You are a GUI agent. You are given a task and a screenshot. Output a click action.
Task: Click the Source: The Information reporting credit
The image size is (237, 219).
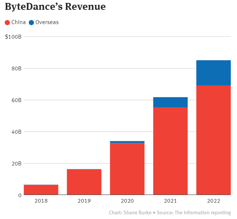click(194, 212)
